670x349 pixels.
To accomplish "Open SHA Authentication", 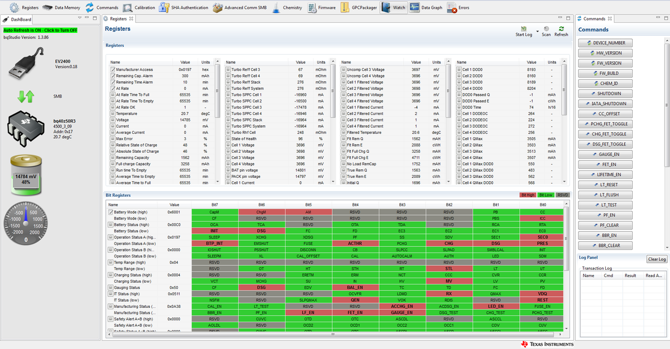I will pyautogui.click(x=183, y=8).
